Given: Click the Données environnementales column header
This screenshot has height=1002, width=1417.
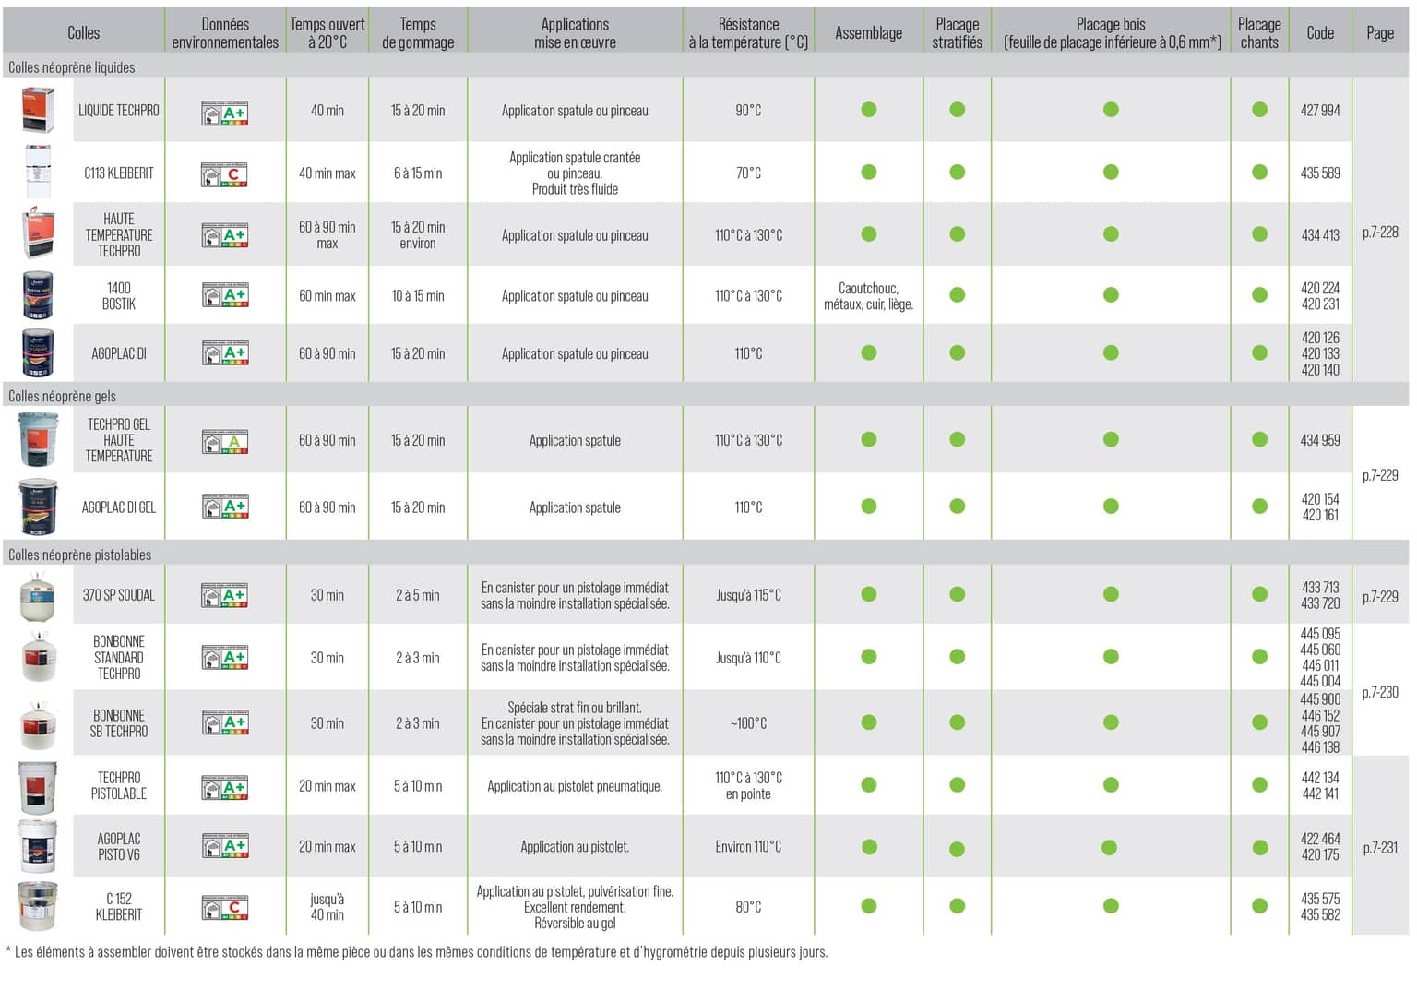Looking at the screenshot, I should point(225,33).
